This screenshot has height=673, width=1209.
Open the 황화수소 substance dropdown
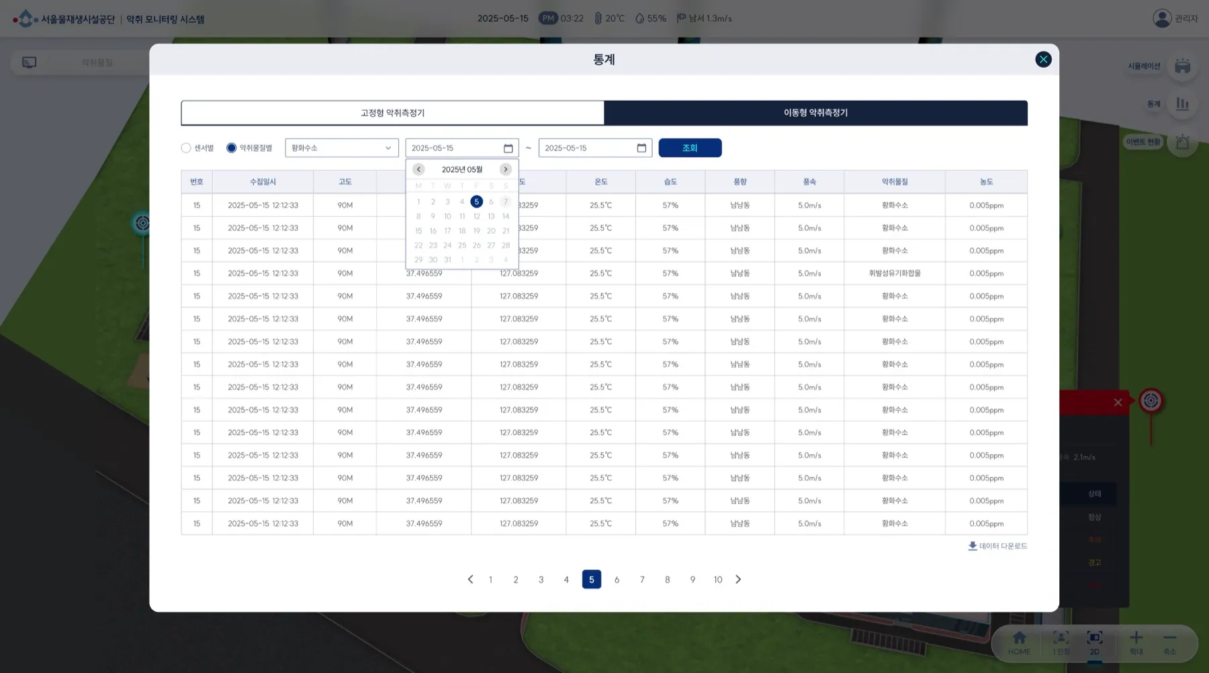pos(342,148)
